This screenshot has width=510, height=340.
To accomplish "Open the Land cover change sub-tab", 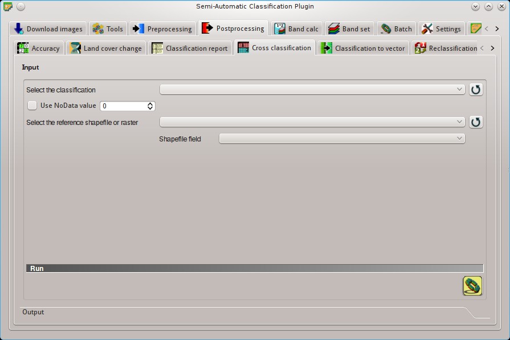I will [106, 48].
